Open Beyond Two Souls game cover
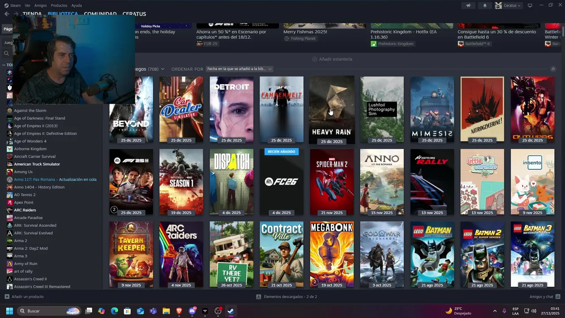 coord(131,110)
